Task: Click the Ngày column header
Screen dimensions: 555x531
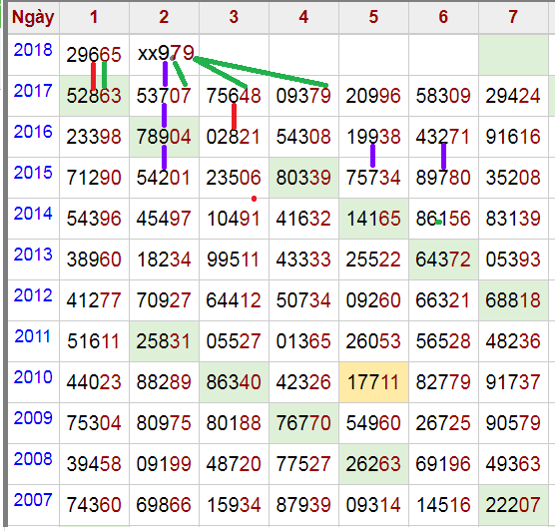Action: coord(33,17)
